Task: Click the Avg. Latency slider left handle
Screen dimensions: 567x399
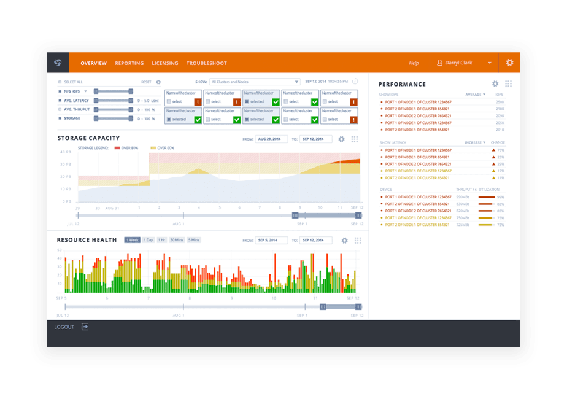Action: coord(96,101)
